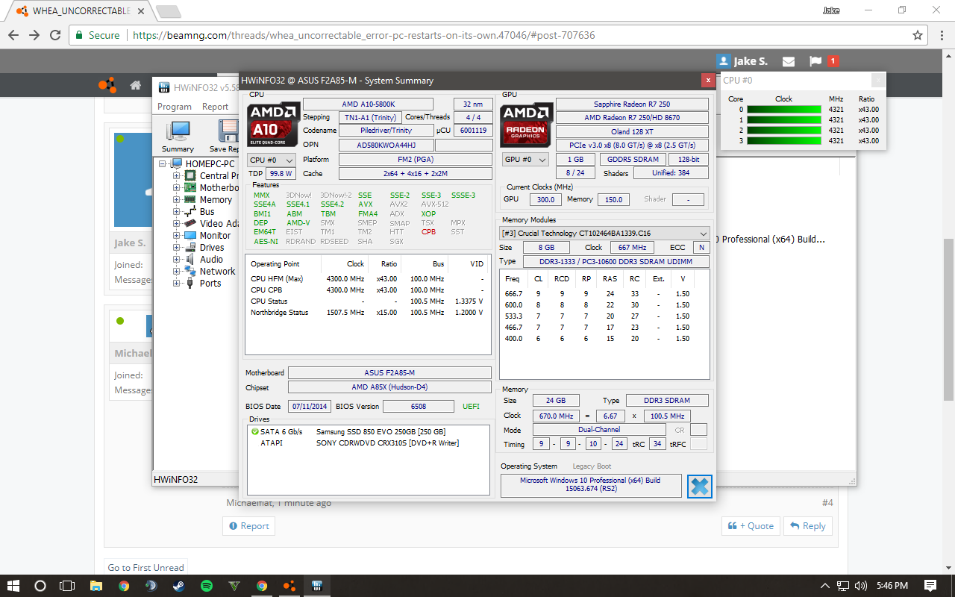Screen dimensions: 955x597
Task: Click the + Quote button
Action: point(751,526)
